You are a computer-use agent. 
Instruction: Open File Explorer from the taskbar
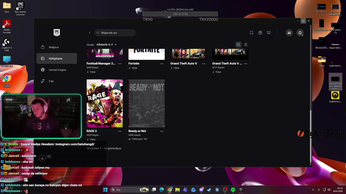click(x=177, y=190)
